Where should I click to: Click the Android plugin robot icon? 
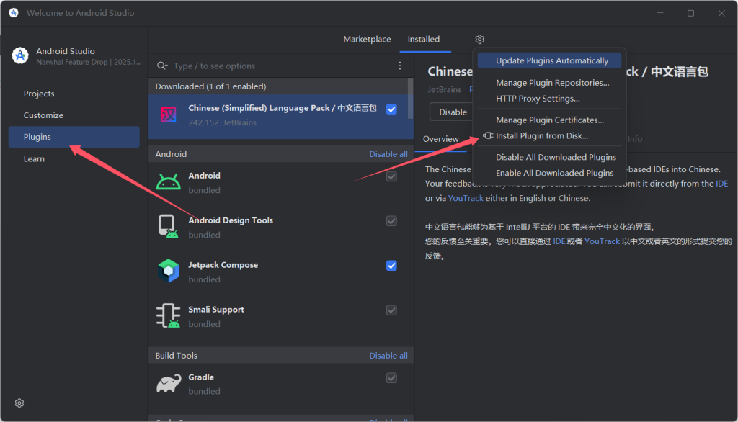[x=169, y=182]
